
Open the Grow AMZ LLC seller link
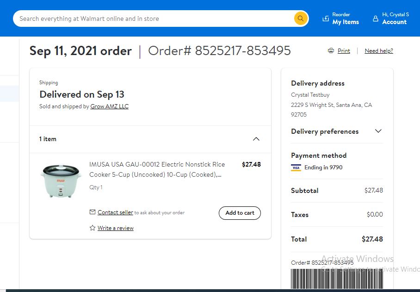tap(109, 106)
